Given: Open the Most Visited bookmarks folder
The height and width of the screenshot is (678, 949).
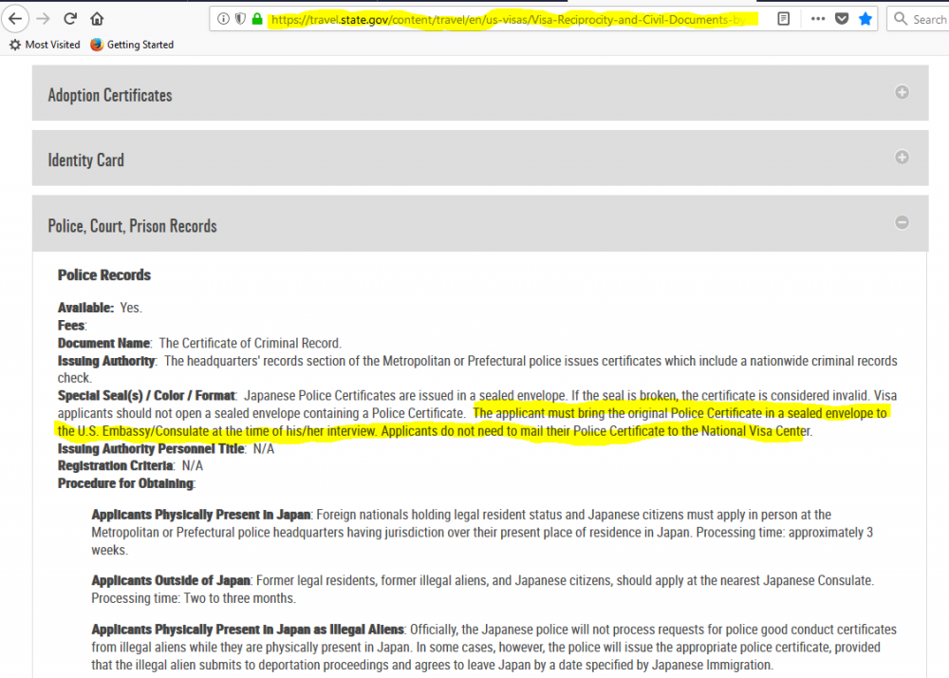Looking at the screenshot, I should 45,45.
